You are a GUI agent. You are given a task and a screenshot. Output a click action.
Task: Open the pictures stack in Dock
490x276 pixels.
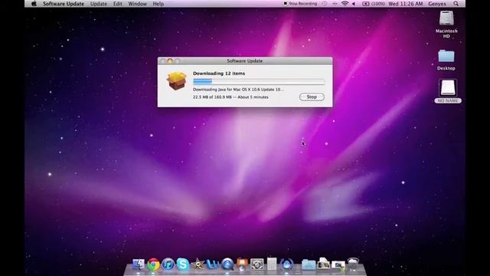point(338,265)
